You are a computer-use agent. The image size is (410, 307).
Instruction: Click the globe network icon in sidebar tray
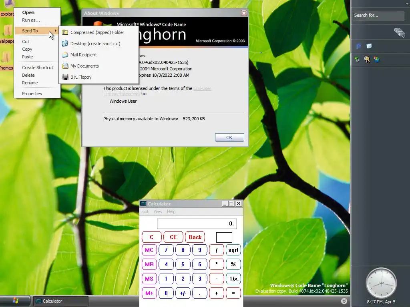(376, 60)
